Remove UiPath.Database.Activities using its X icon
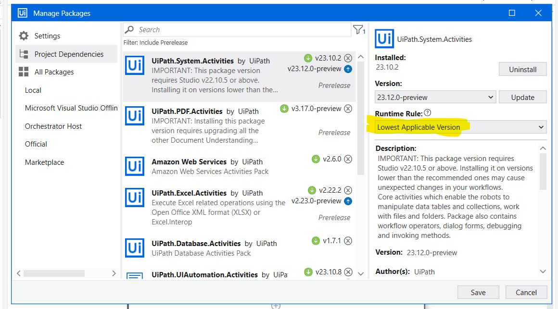Image resolution: width=558 pixels, height=309 pixels. tap(348, 241)
